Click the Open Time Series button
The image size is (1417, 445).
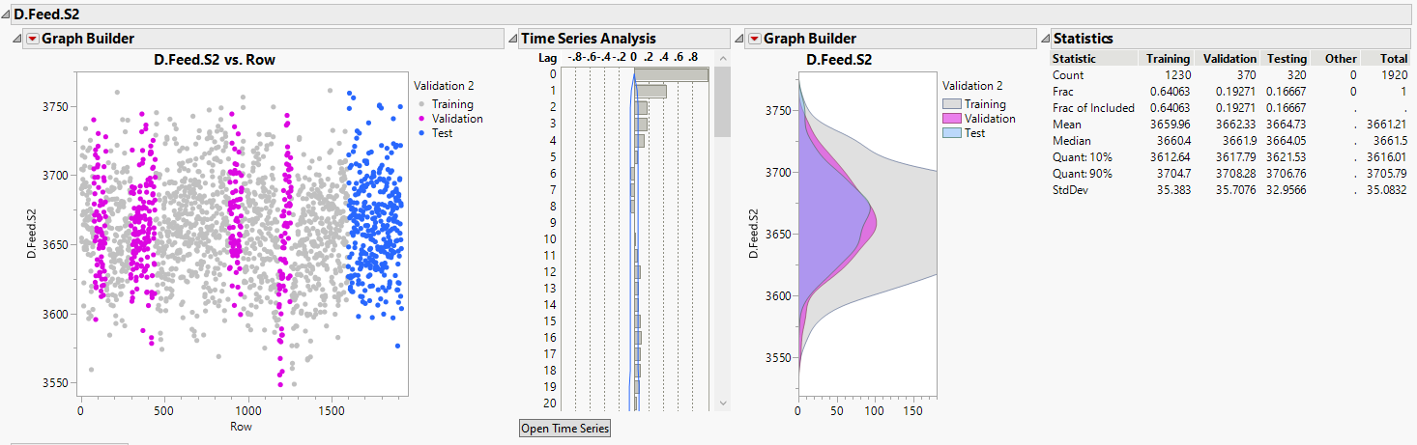point(565,428)
